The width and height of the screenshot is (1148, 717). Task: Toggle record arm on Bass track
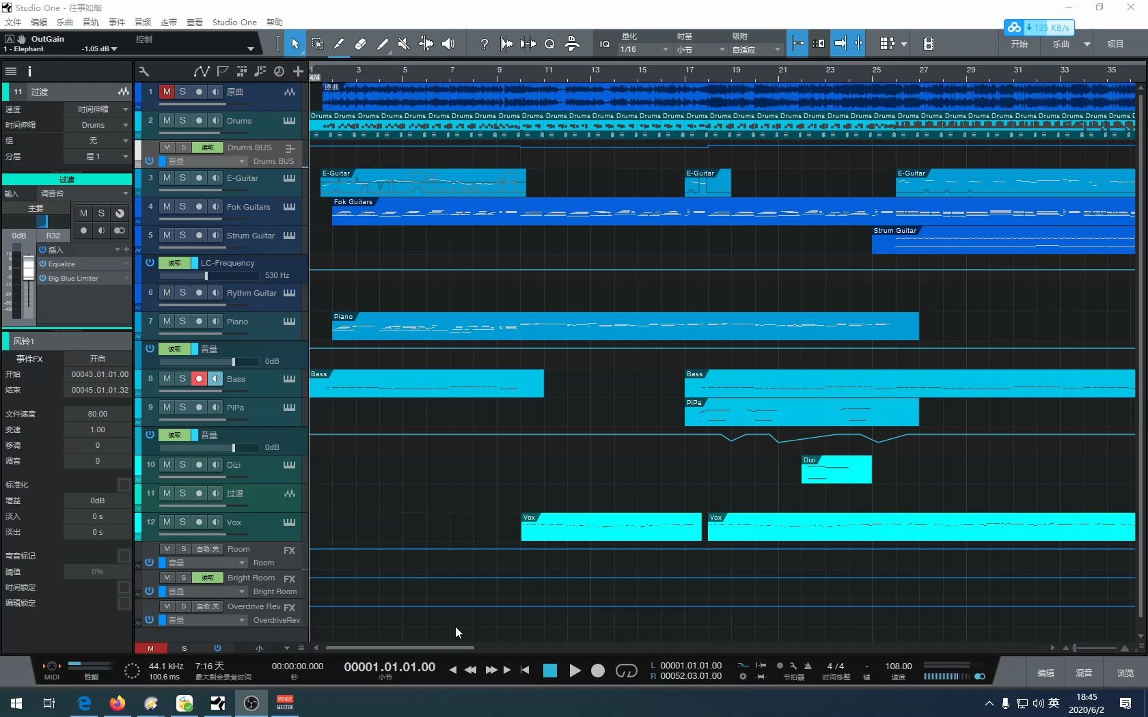click(x=199, y=378)
